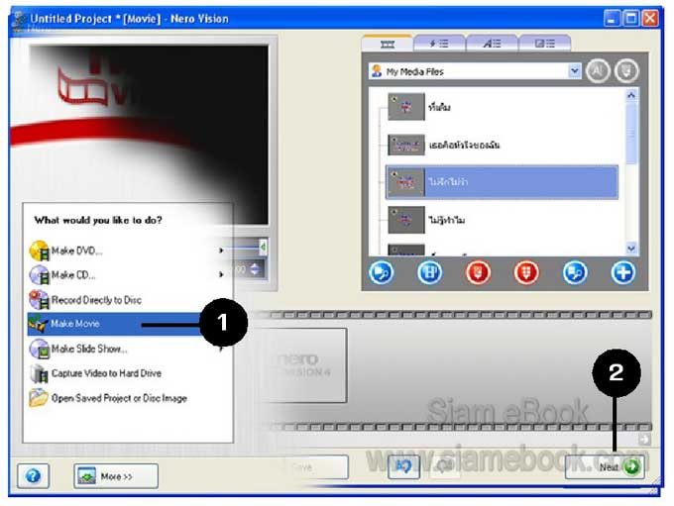Image resolution: width=674 pixels, height=506 pixels.
Task: Click the Next button with green arrow
Action: point(606,467)
